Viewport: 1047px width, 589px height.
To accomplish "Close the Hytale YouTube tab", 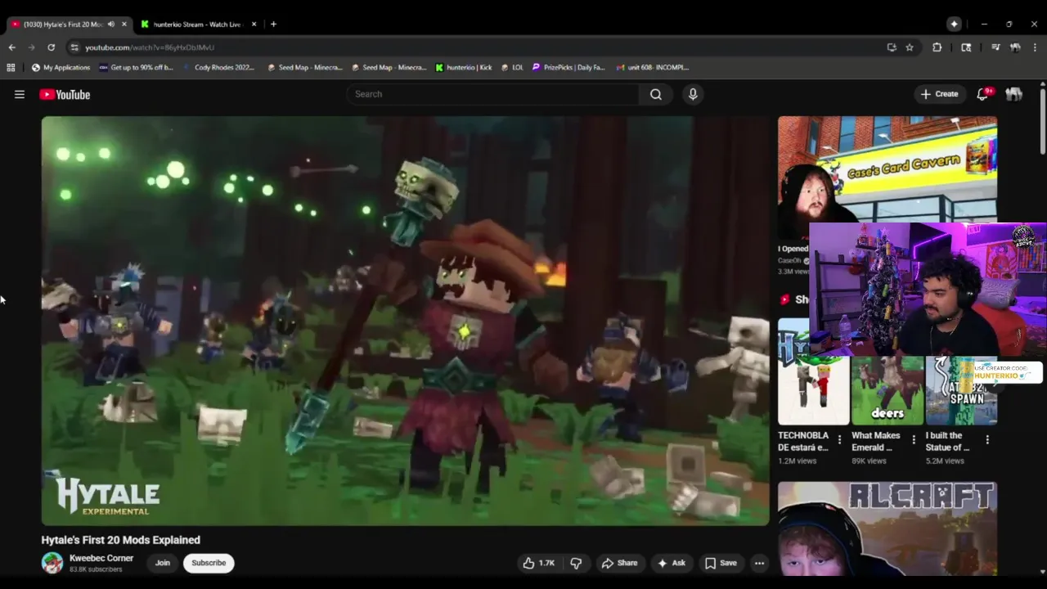I will coord(124,24).
